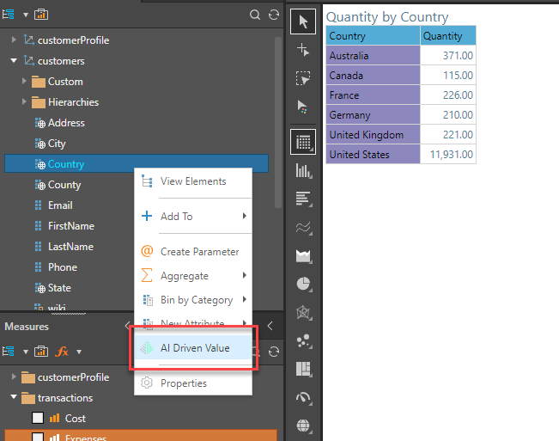This screenshot has height=441, width=559.
Task: Tick the Cost measure checkbox
Action: (x=37, y=419)
